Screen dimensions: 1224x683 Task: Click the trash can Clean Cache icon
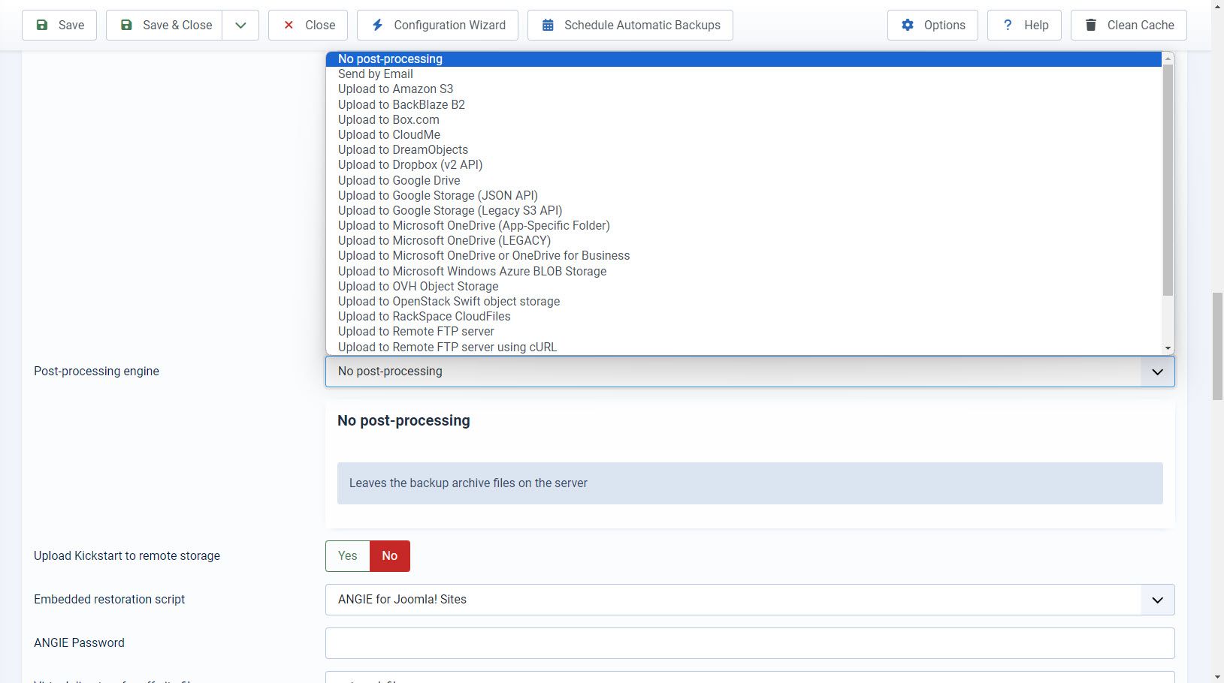1091,25
